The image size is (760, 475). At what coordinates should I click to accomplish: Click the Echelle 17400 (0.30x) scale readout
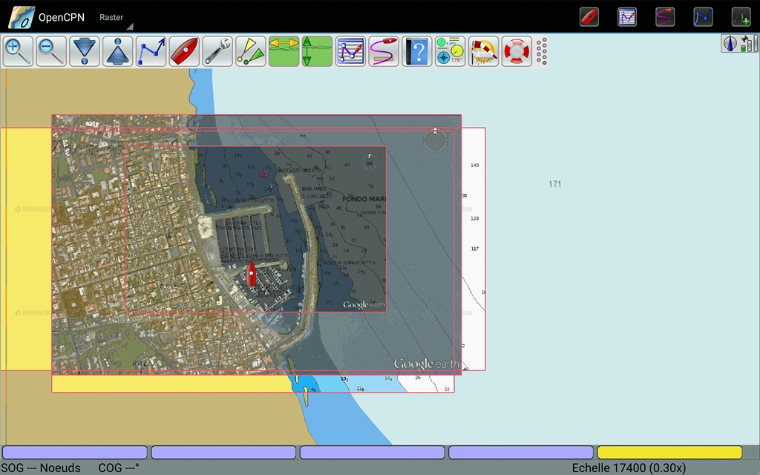point(629,468)
